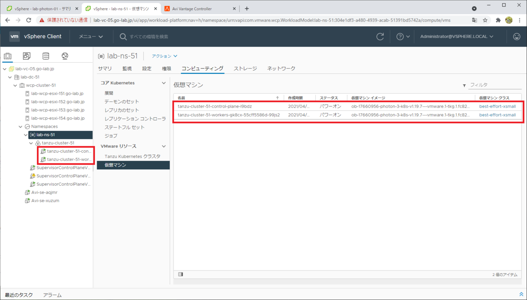The height and width of the screenshot is (300, 527).
Task: Click best-effort-xsmall link in control-plane row
Action: (x=497, y=106)
